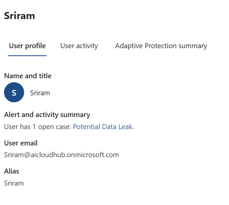
Task: Click the white letter S in the avatar
Action: coord(14,93)
